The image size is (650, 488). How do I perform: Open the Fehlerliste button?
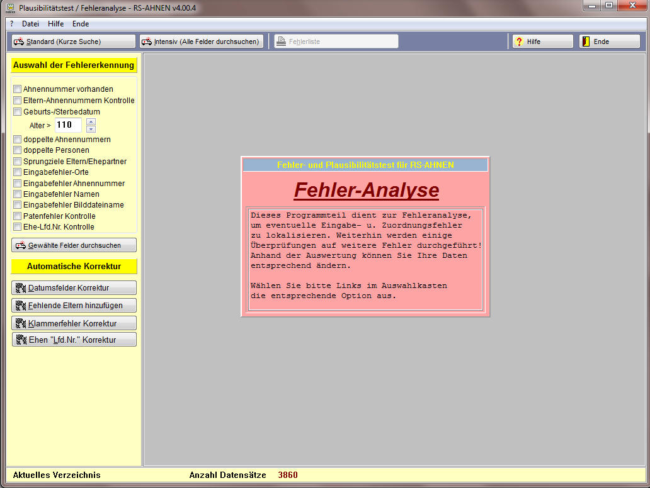coord(336,42)
